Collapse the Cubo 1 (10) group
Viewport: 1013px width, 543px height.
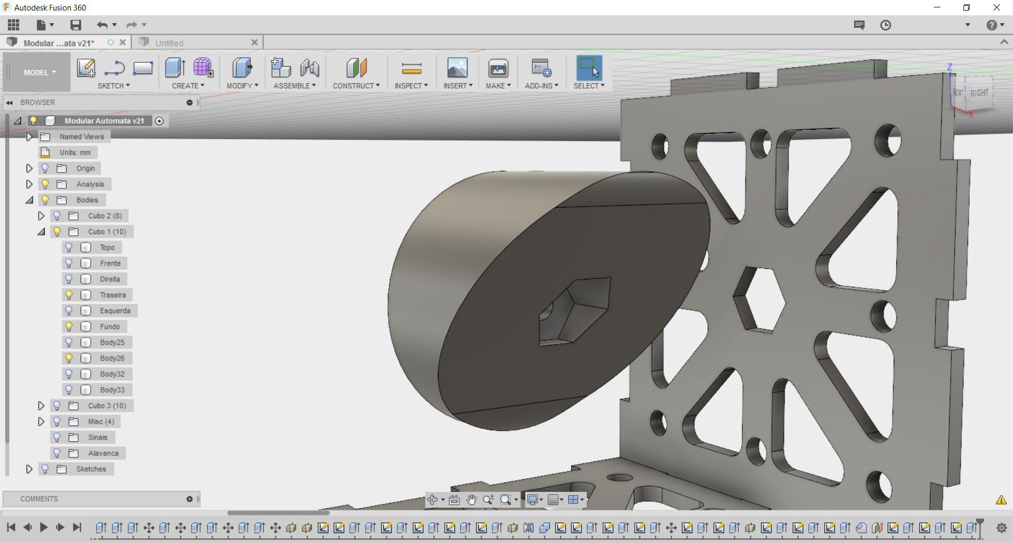pyautogui.click(x=41, y=231)
